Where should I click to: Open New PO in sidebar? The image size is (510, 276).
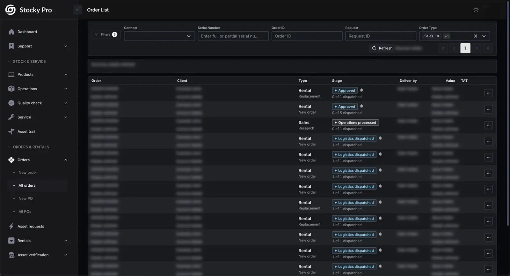pyautogui.click(x=25, y=198)
